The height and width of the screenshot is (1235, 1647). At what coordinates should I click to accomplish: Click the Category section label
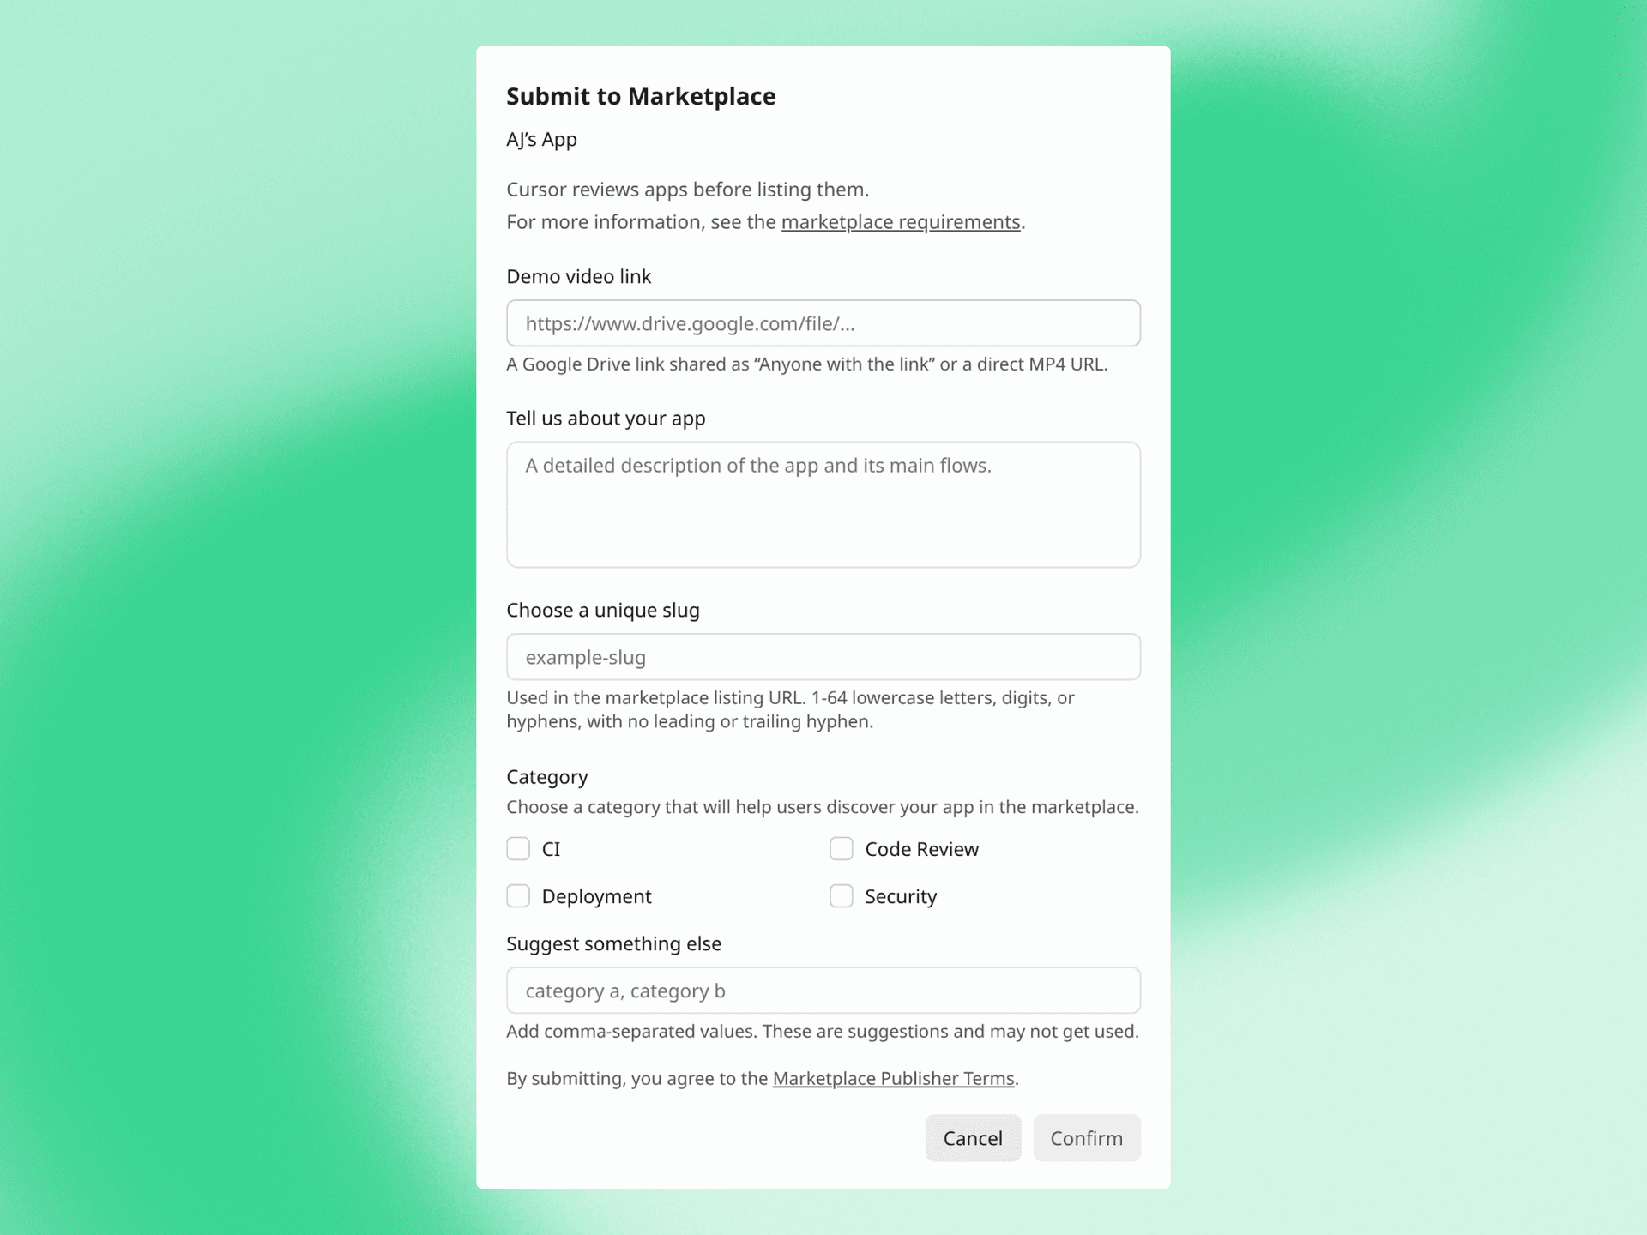[x=547, y=777]
